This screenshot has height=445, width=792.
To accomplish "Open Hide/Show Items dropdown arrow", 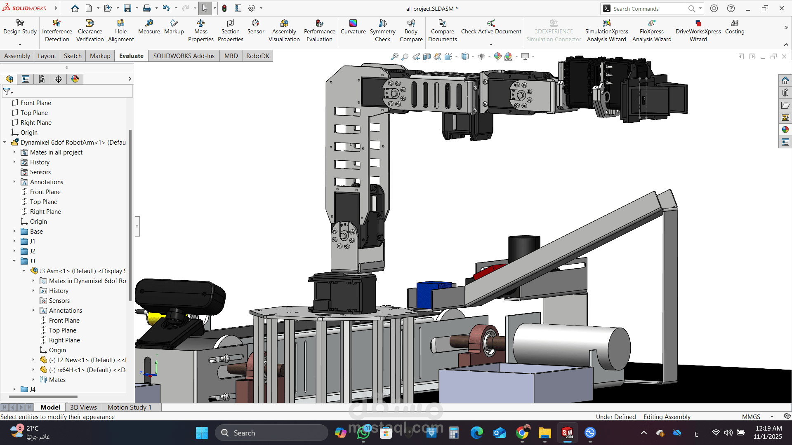I will click(489, 57).
